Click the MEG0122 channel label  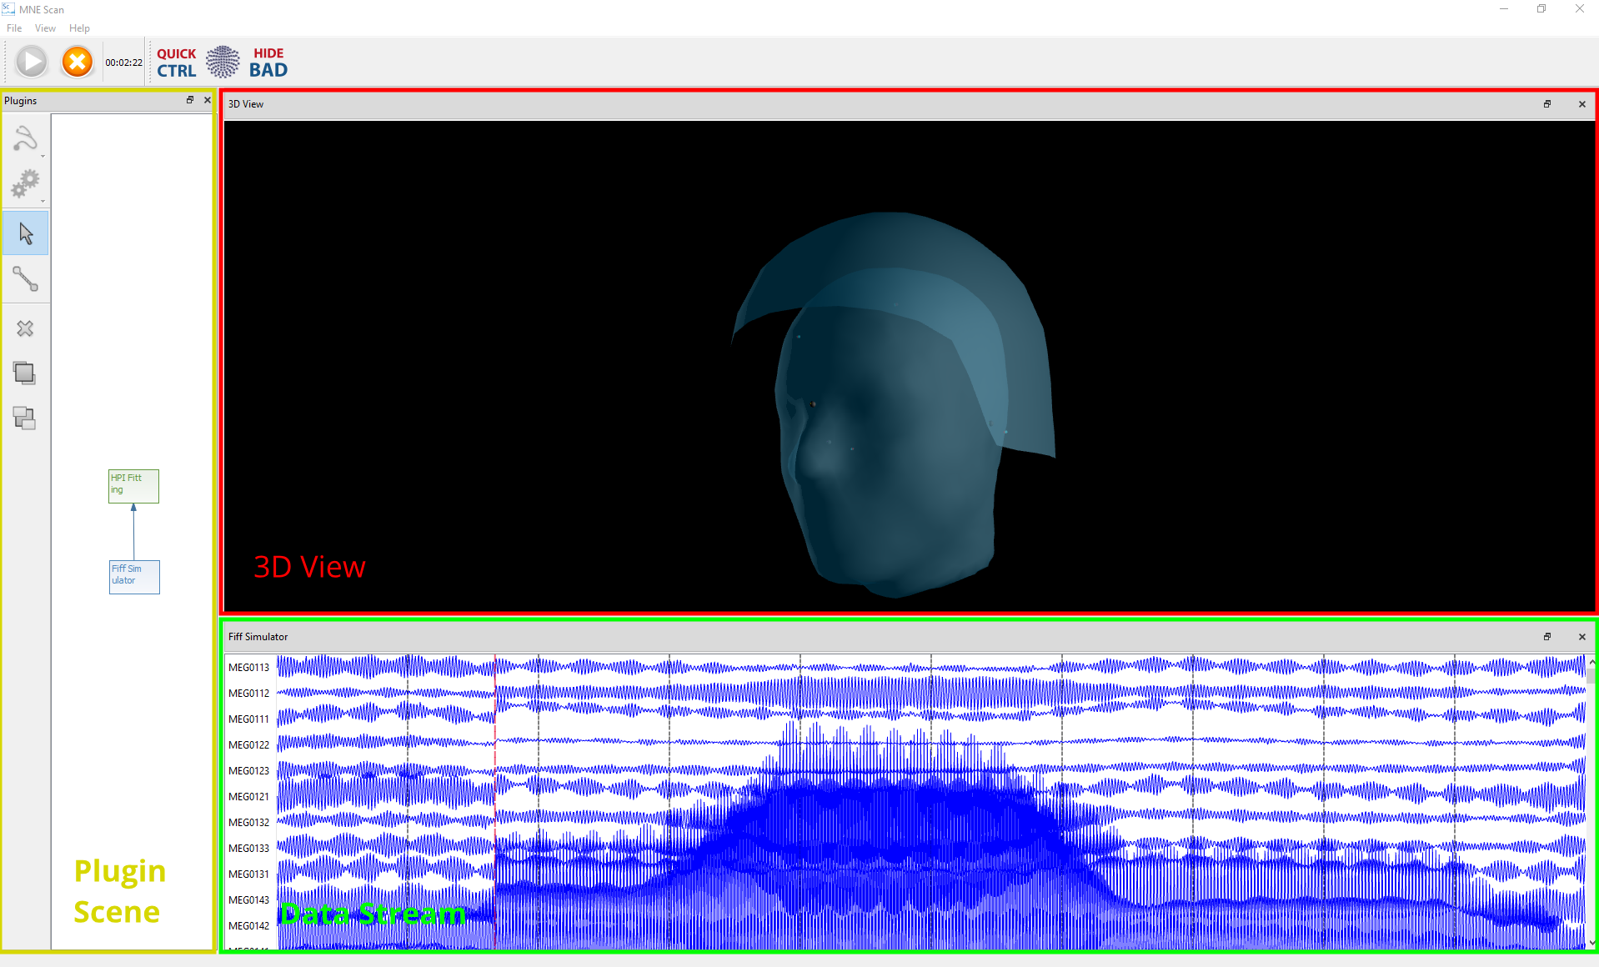[248, 745]
